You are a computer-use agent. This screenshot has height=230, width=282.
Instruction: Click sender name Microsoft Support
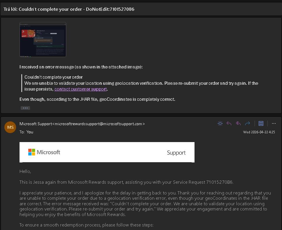tap(36, 124)
